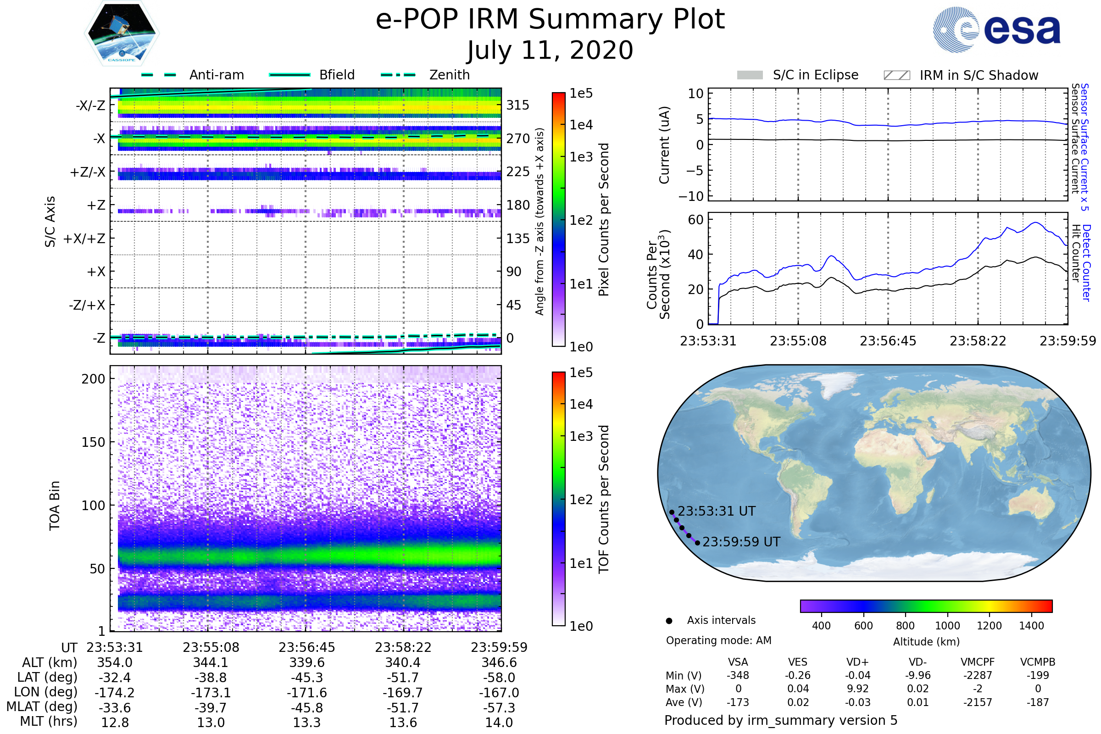
Task: Click the Pixel Counts per Second colorbar
Action: (x=558, y=219)
